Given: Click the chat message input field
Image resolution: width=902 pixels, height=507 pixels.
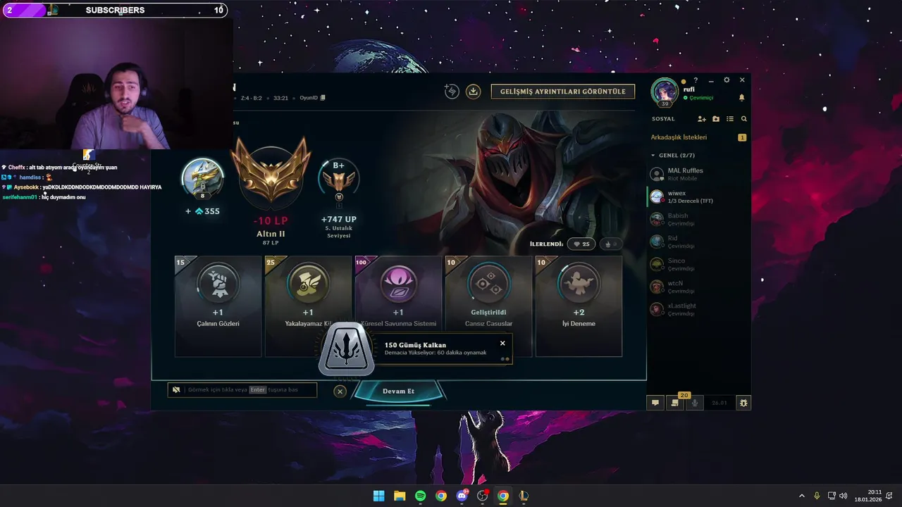Looking at the screenshot, I should pyautogui.click(x=242, y=390).
